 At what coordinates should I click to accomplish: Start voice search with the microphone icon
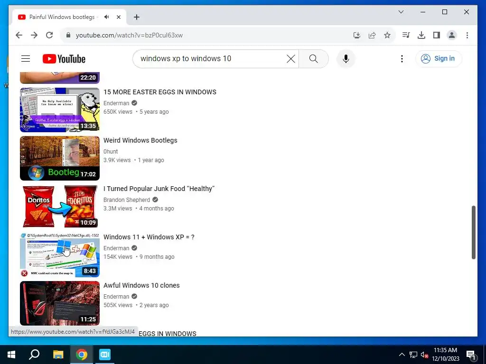click(346, 58)
